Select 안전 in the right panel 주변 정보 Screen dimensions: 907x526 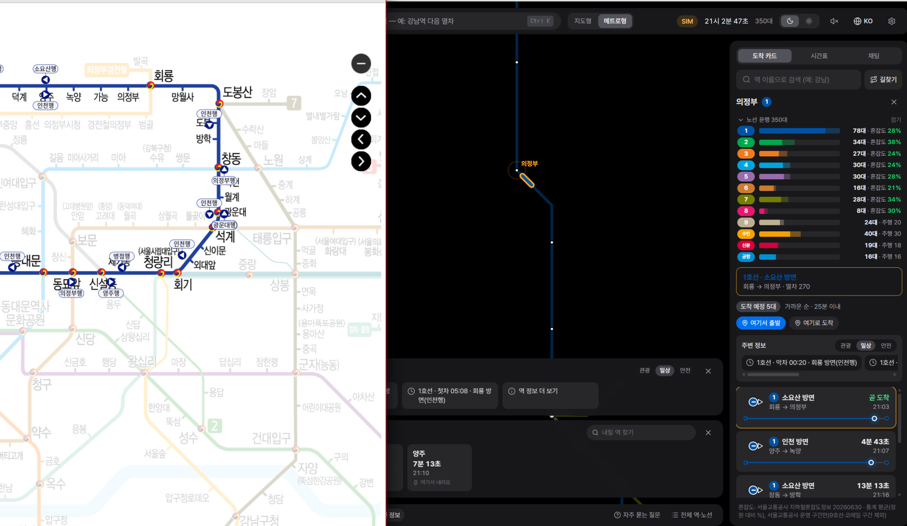point(886,346)
